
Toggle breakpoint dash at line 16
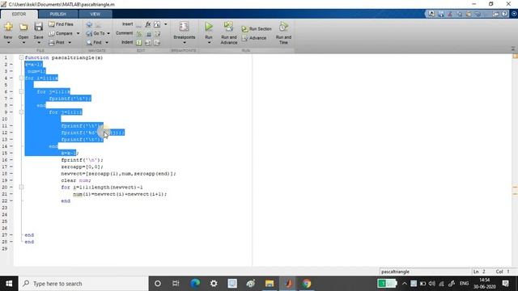pyautogui.click(x=11, y=160)
